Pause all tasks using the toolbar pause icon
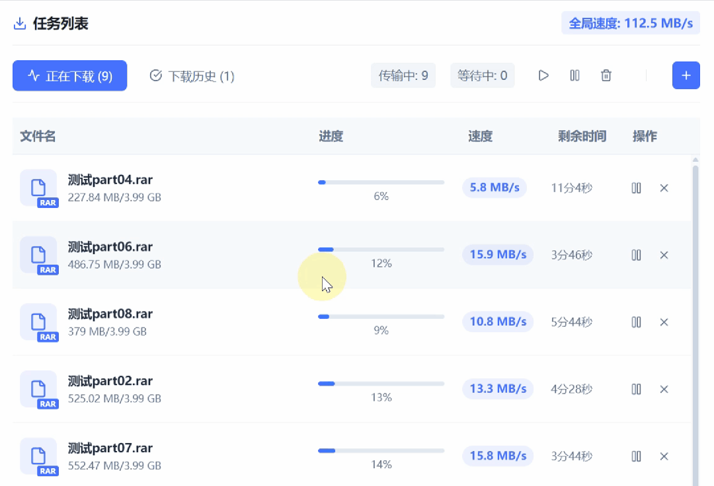Image resolution: width=714 pixels, height=486 pixels. (575, 75)
